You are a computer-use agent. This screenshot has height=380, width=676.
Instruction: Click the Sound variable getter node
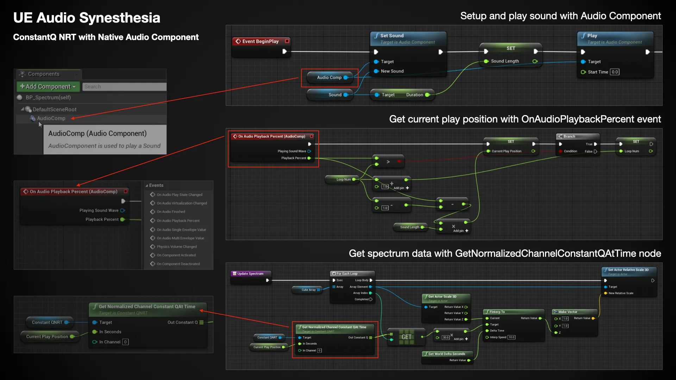330,95
